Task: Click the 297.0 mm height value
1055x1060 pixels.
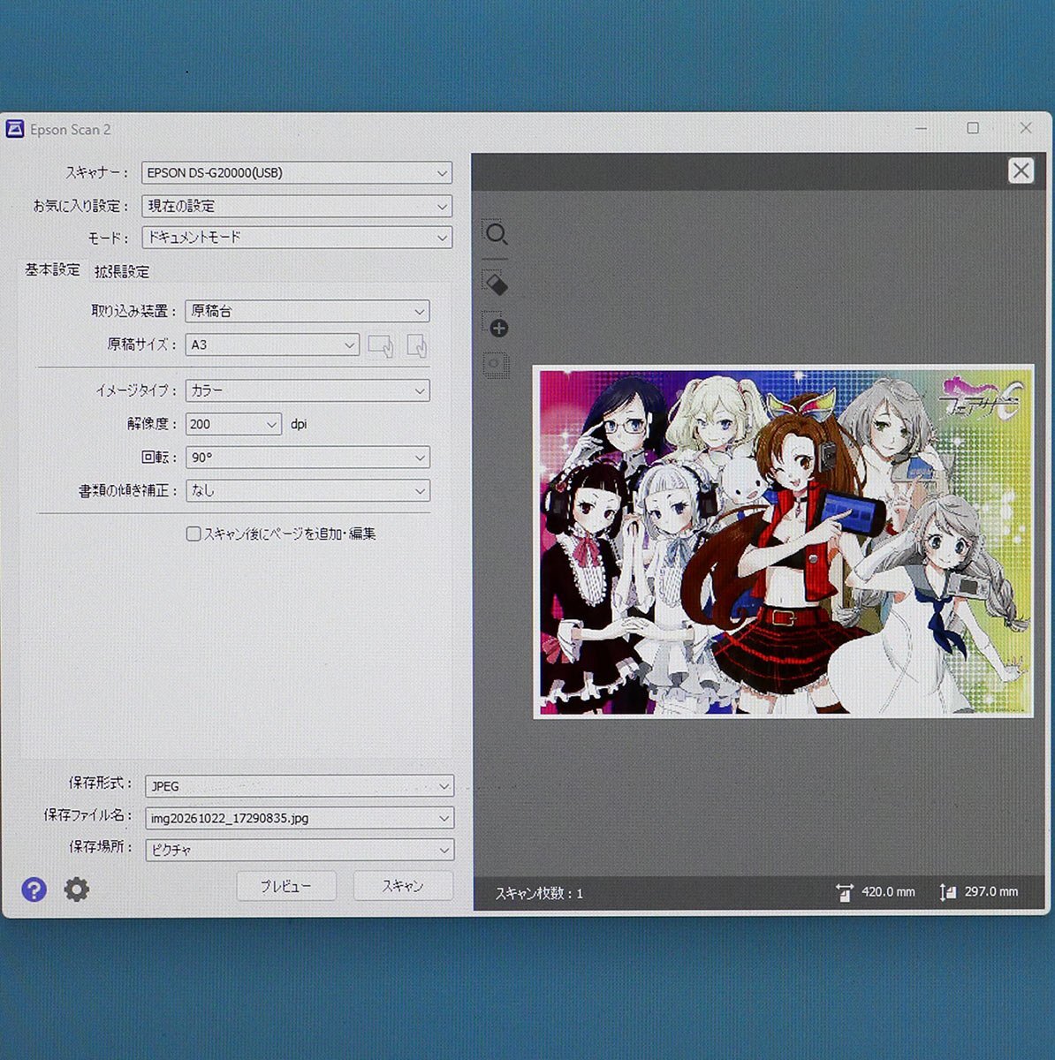Action: point(991,892)
